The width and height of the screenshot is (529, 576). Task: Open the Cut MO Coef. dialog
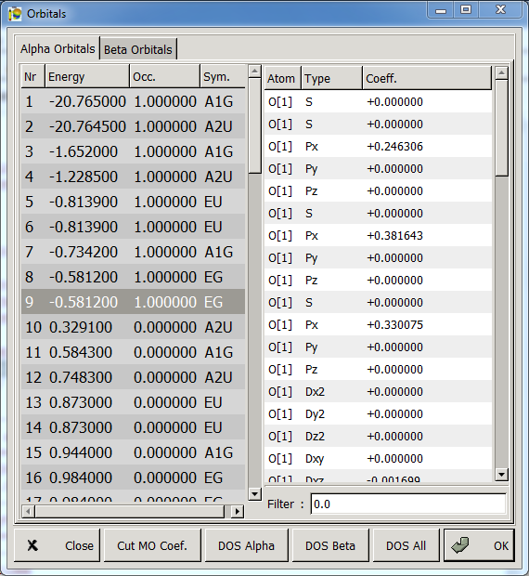[152, 545]
